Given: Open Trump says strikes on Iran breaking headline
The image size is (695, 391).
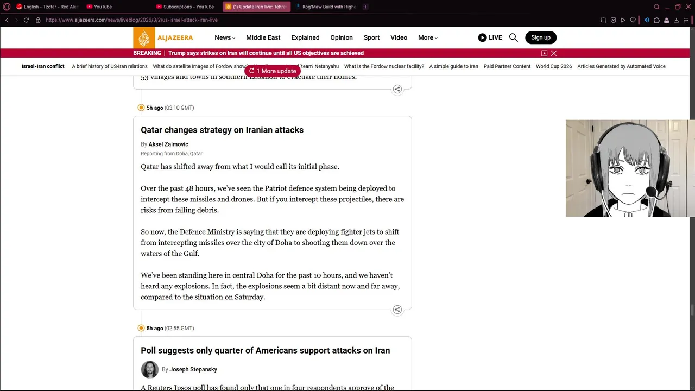Looking at the screenshot, I should coord(266,53).
